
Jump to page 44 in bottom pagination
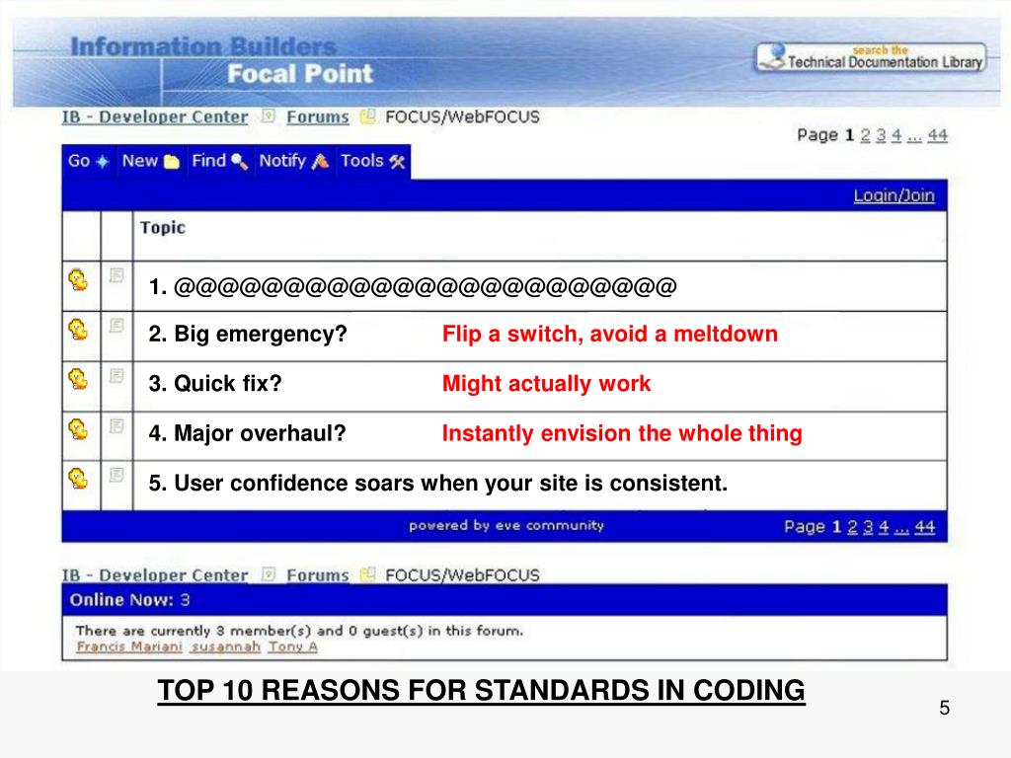click(x=924, y=527)
